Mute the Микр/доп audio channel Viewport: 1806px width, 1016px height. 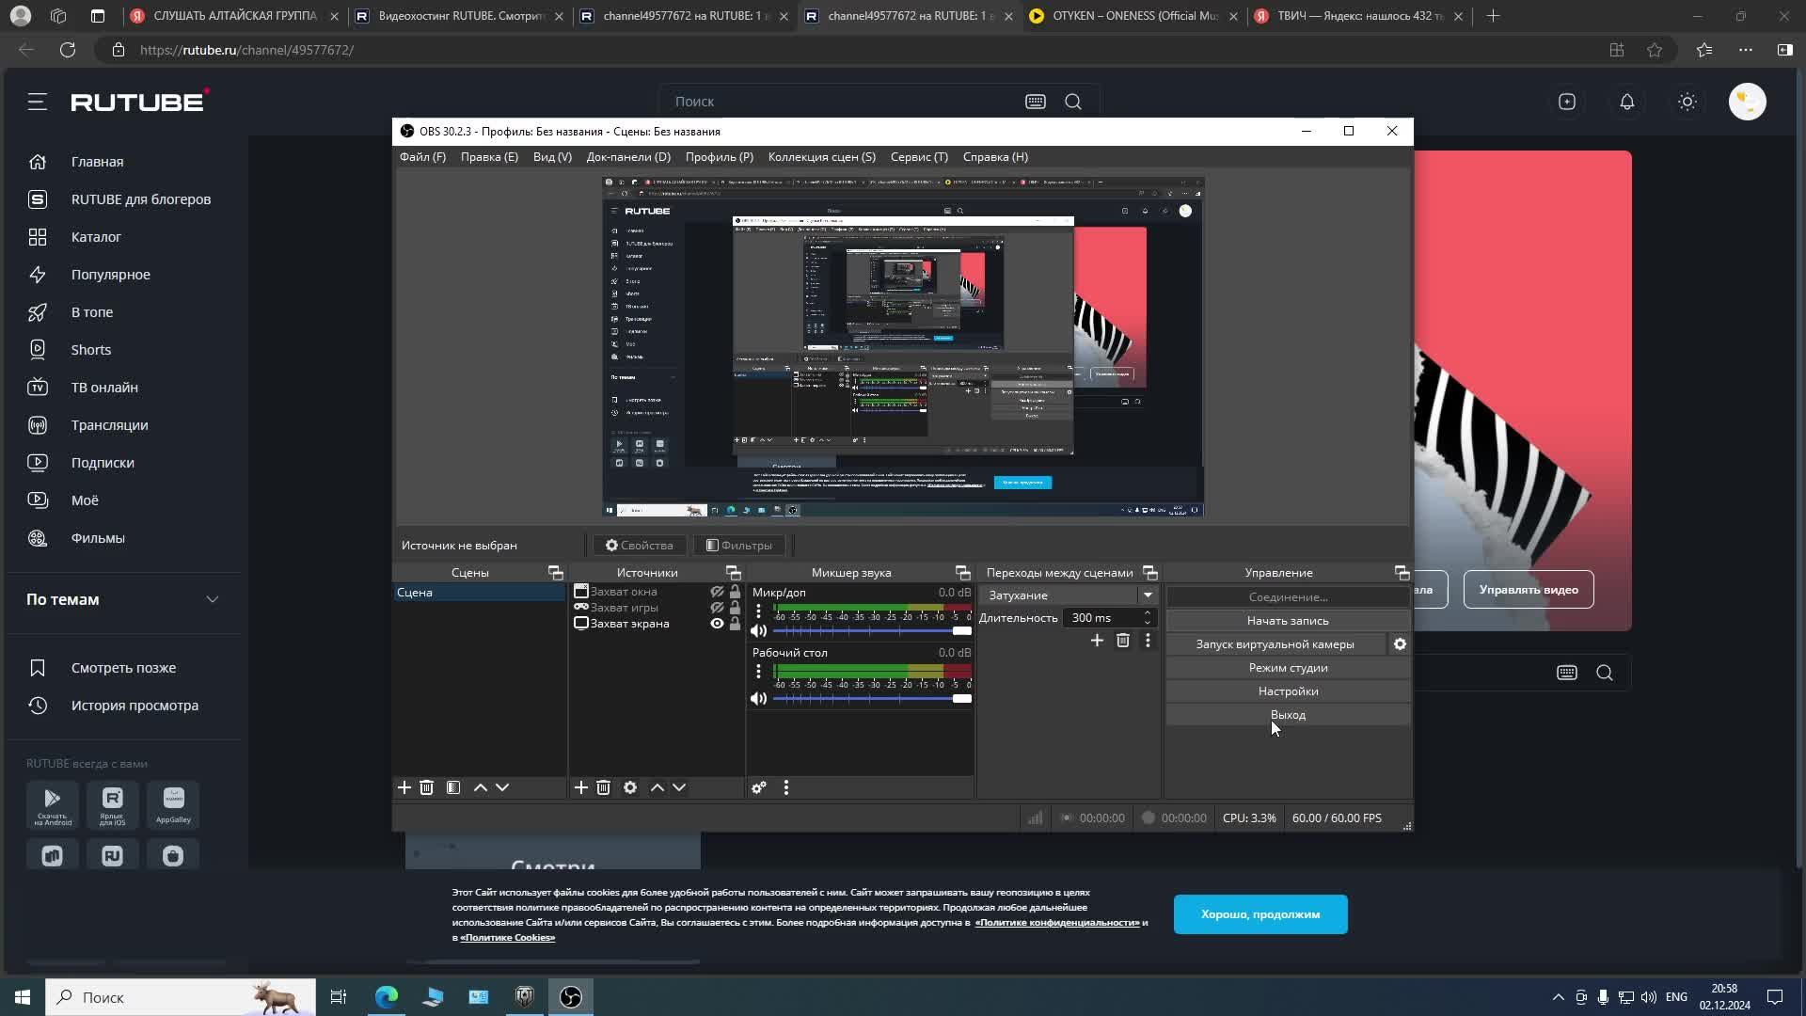point(758,631)
